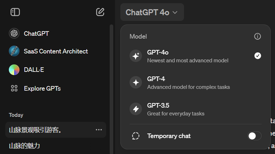Collapse the sidebar using the panel icon
Screen dimensions: 275x154
tap(15, 12)
